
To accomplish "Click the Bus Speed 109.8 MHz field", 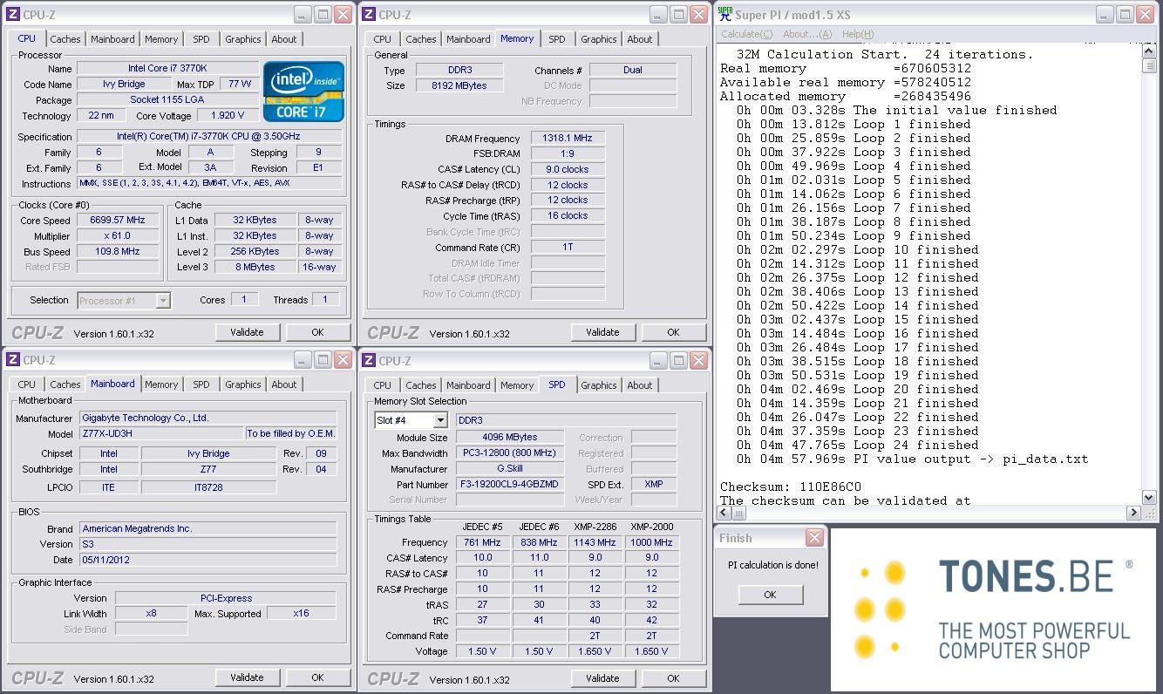I will 119,252.
